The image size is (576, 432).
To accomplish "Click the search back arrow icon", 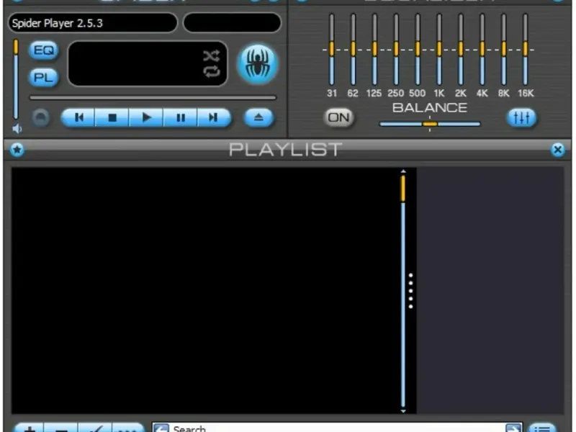I will click(x=161, y=428).
